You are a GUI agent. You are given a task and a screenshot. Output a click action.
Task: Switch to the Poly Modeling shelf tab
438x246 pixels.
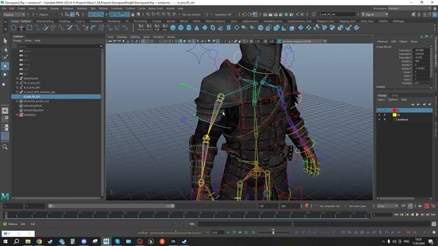click(44, 21)
